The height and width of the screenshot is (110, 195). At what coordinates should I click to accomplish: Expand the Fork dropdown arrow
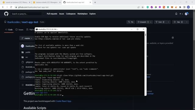pyautogui.click(x=168, y=22)
